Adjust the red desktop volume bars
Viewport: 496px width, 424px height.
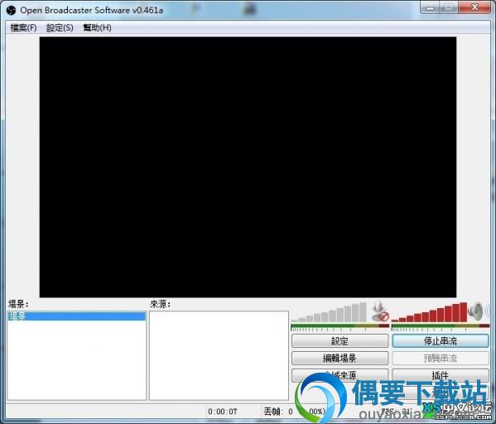click(x=429, y=312)
